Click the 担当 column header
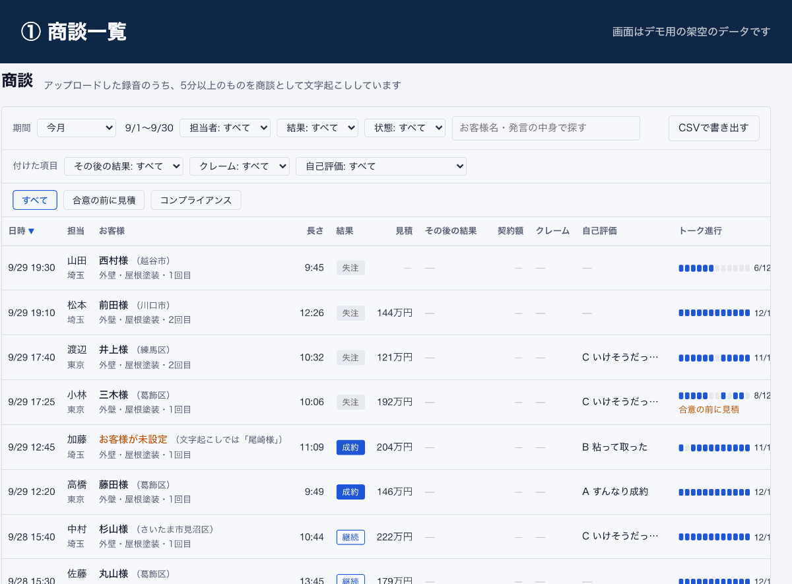 click(x=76, y=231)
